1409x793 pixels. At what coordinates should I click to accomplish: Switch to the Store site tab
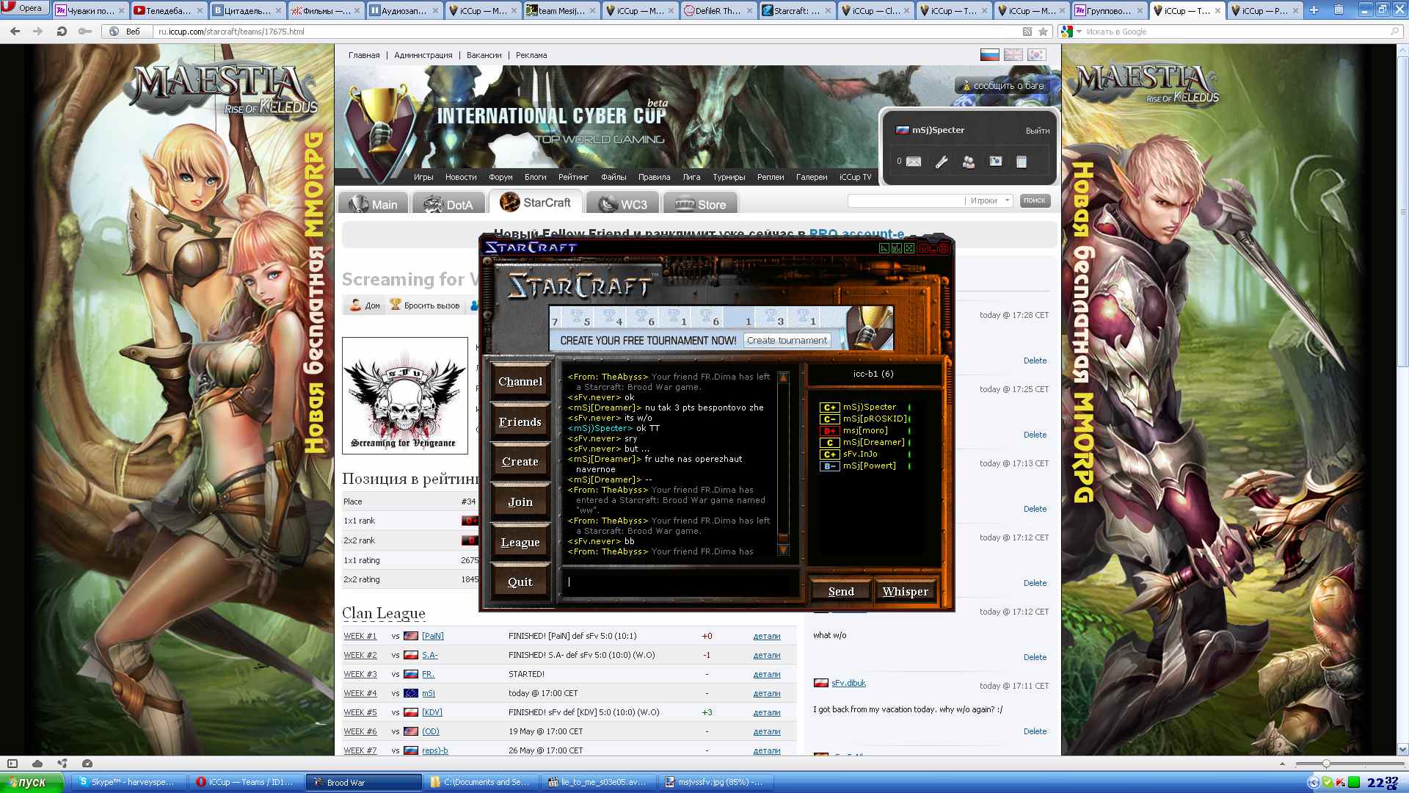tap(701, 204)
